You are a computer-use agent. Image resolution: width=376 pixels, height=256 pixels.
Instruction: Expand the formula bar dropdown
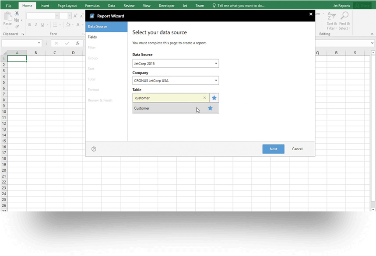pos(372,43)
